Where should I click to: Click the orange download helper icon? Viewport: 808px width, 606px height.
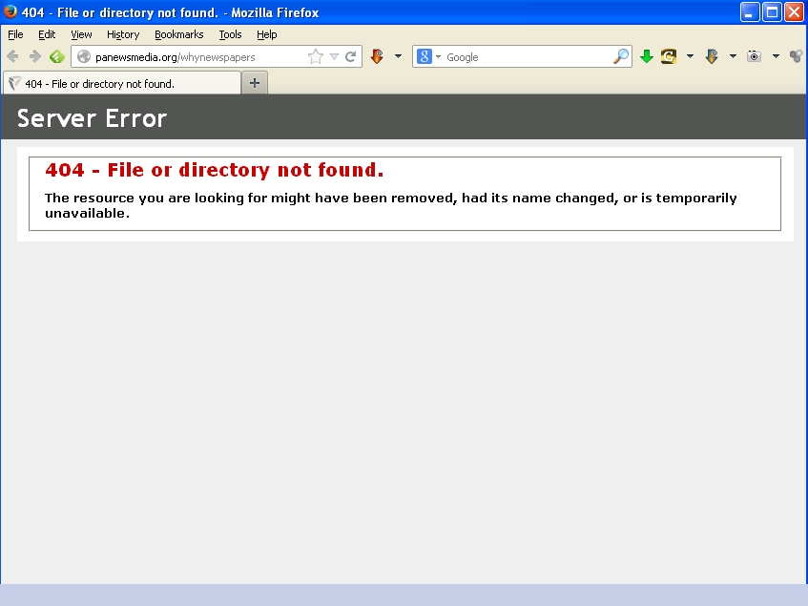(712, 56)
